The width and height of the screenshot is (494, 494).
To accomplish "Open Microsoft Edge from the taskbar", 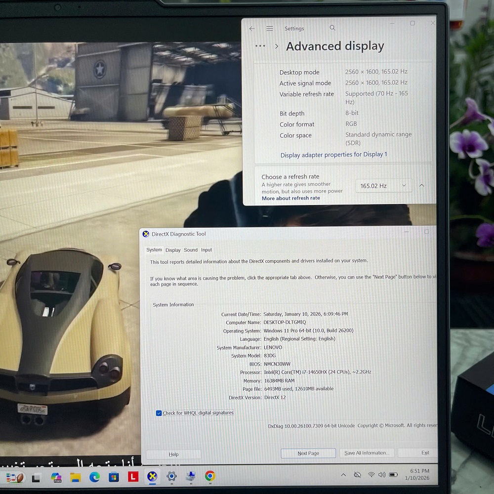I will click(94, 477).
